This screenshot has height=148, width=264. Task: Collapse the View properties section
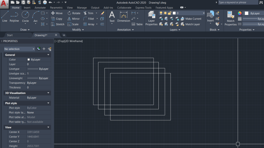(x=48, y=127)
